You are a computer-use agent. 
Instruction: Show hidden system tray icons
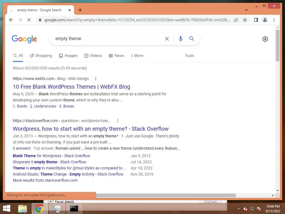pyautogui.click(x=239, y=209)
